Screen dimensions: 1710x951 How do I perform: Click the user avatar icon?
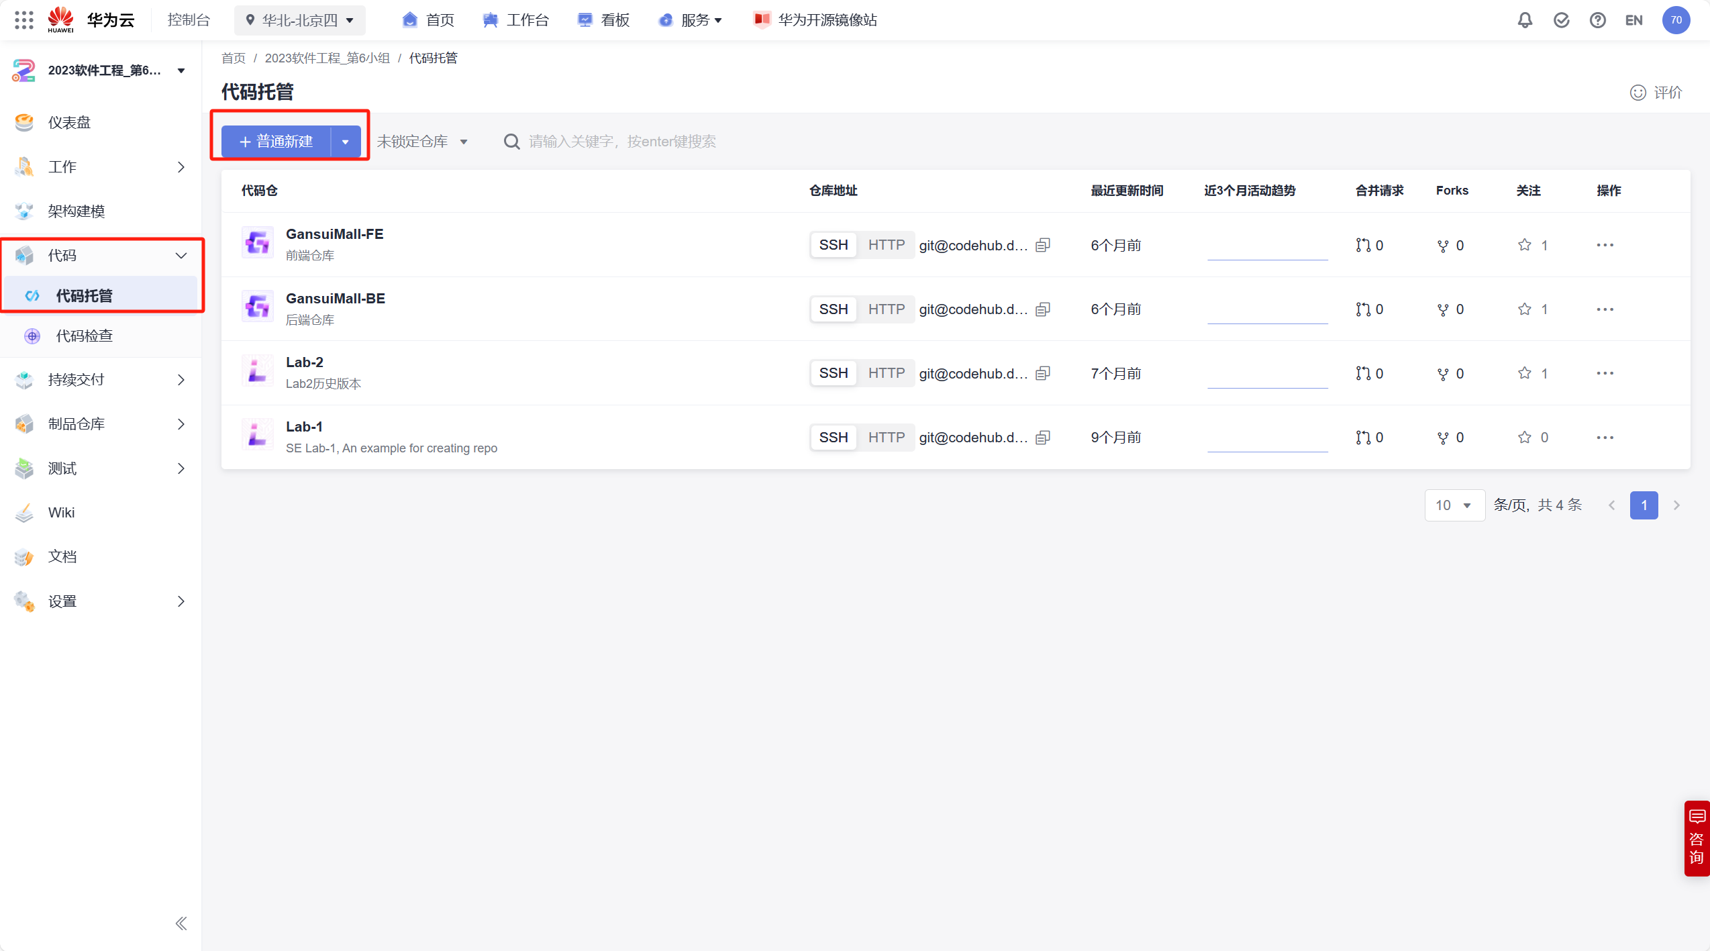coord(1676,20)
